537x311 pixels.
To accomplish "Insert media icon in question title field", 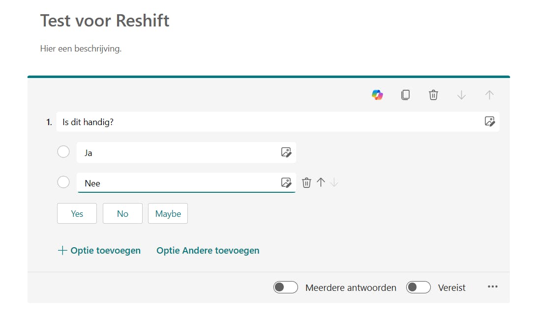I will coord(489,122).
